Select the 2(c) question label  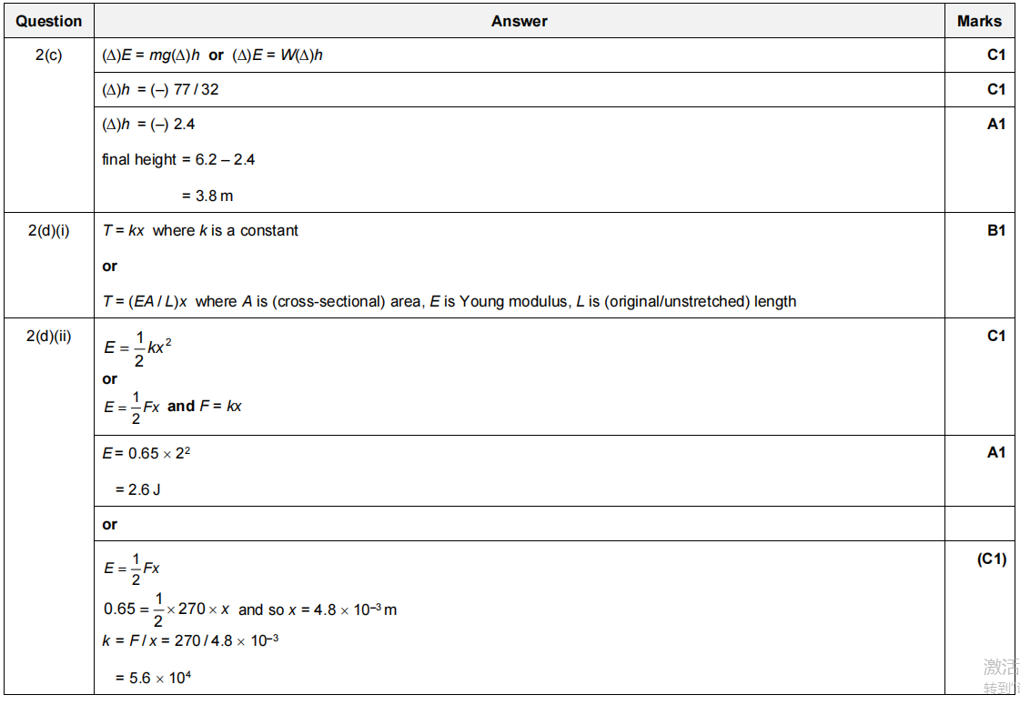(x=49, y=55)
